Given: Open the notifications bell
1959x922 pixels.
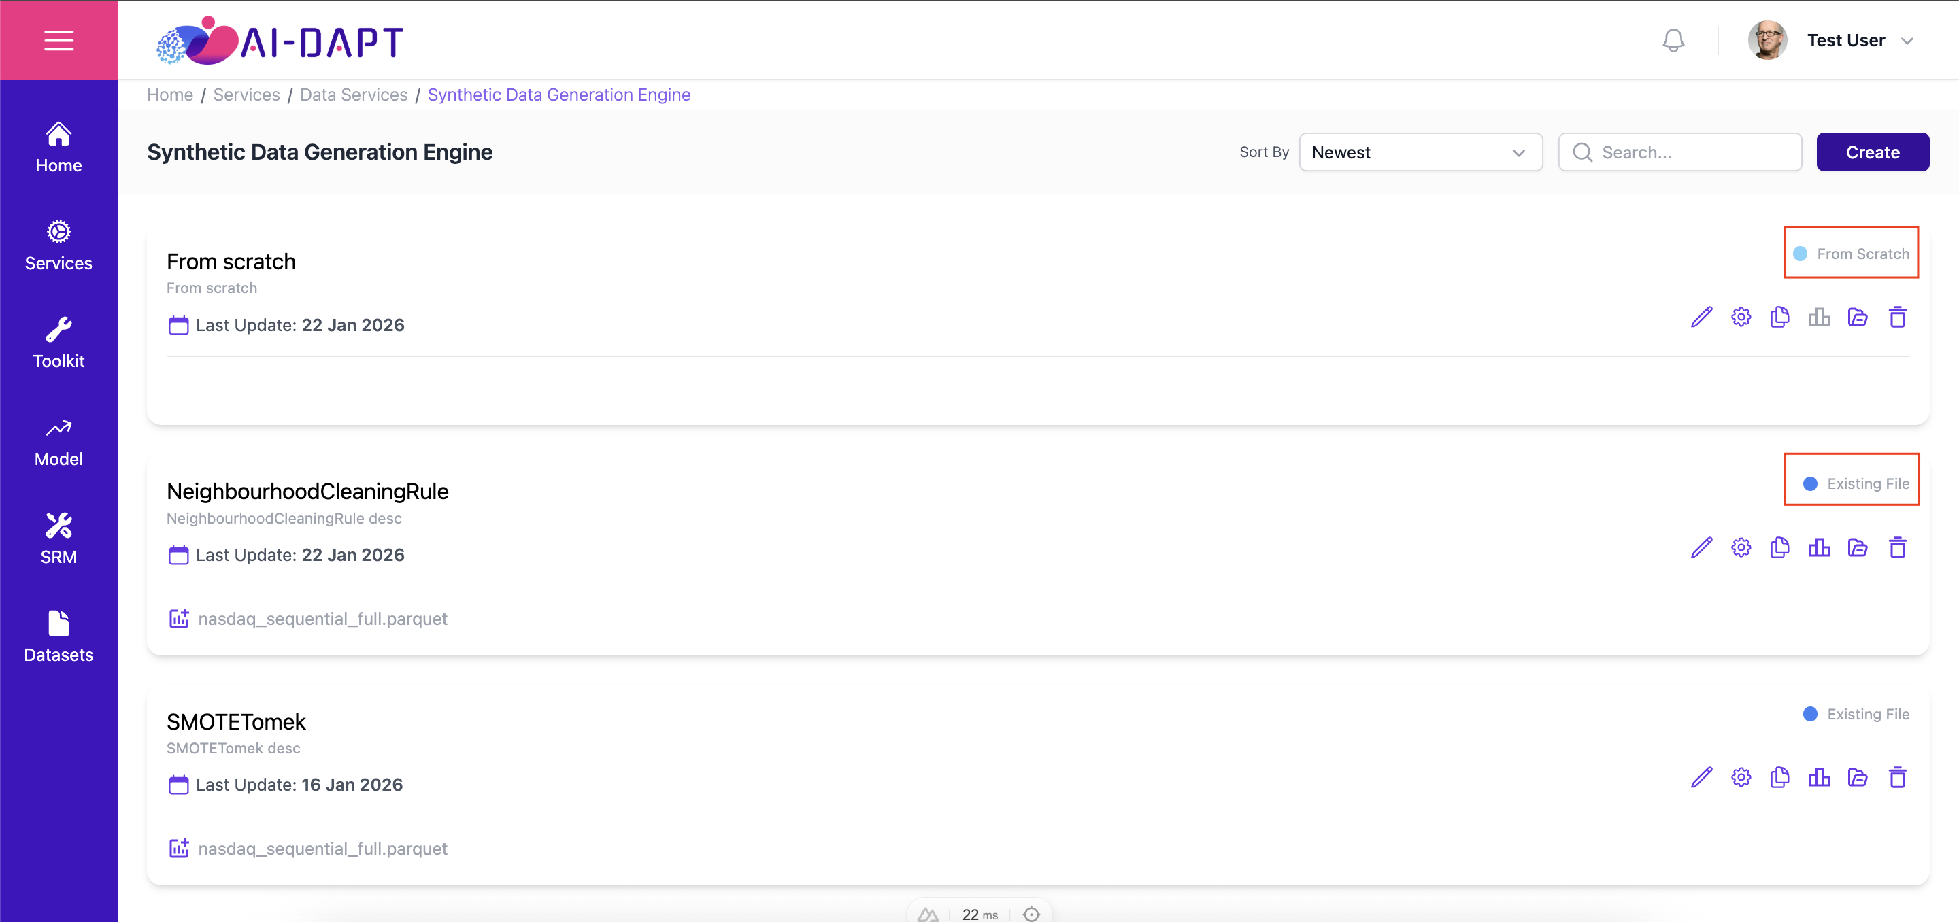Looking at the screenshot, I should tap(1673, 40).
